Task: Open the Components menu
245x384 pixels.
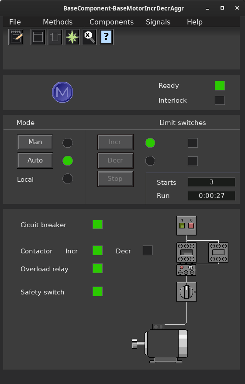Action: point(112,22)
